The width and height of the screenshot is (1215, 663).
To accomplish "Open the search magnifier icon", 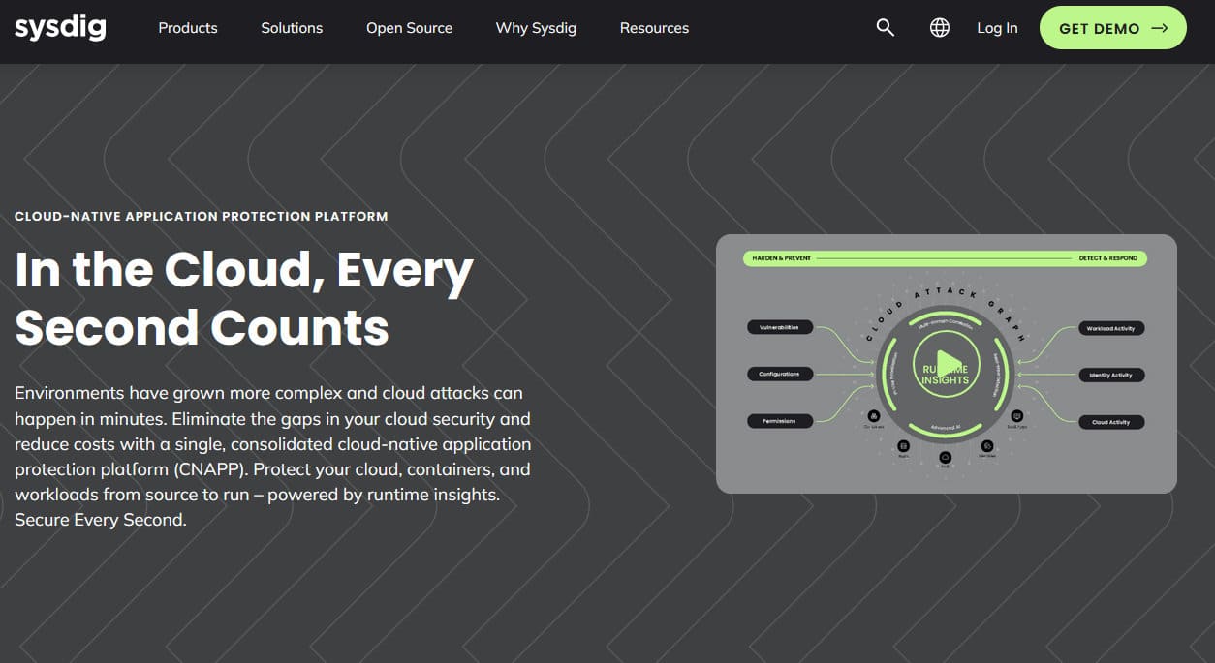I will 885,28.
